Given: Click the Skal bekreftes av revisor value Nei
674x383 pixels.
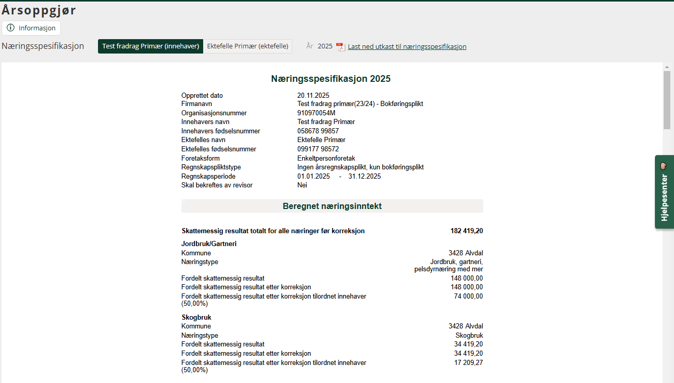Looking at the screenshot, I should pos(302,185).
